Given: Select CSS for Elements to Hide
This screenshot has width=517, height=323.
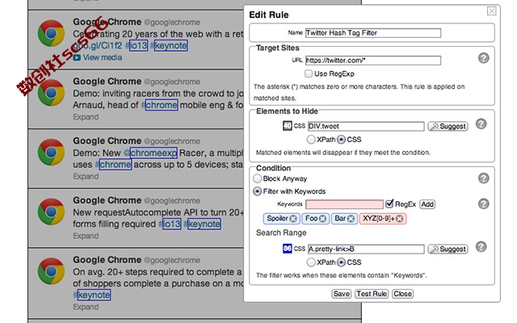Looking at the screenshot, I should pos(341,140).
